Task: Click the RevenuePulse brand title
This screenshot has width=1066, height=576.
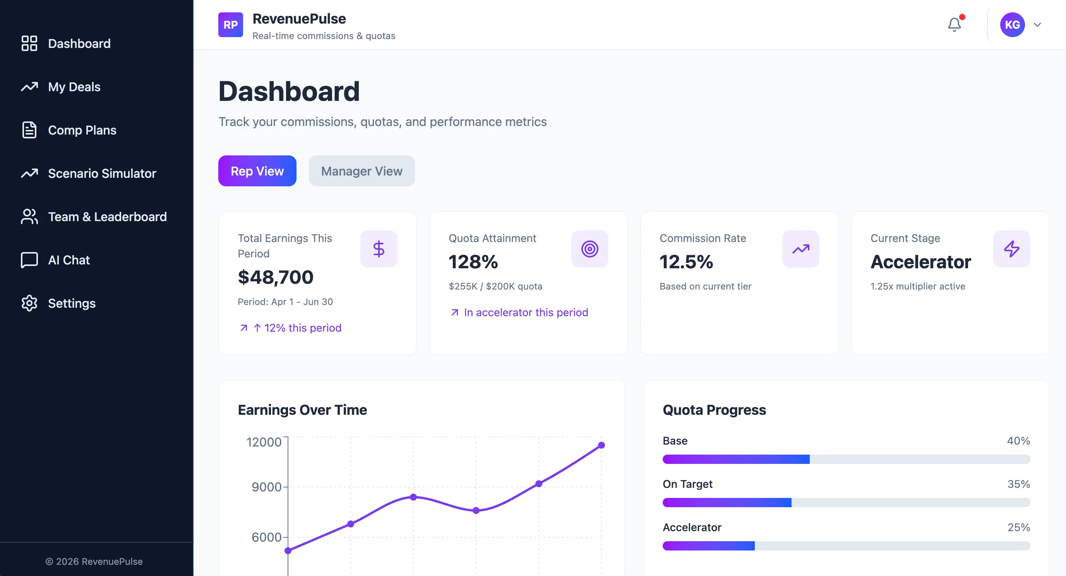Action: pyautogui.click(x=299, y=19)
